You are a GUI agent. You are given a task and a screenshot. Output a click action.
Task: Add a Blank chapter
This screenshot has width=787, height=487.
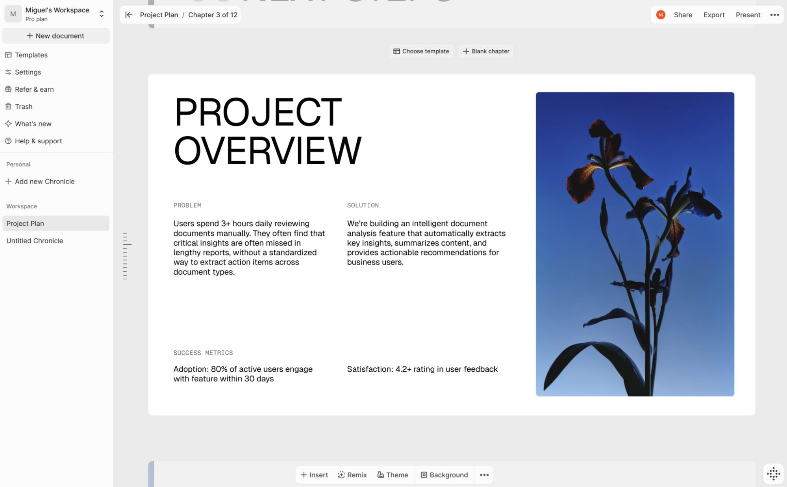click(x=486, y=51)
